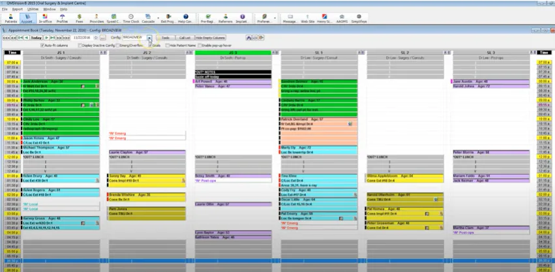Go back one day arrow
Screen dimensions: 555x272
pos(27,38)
